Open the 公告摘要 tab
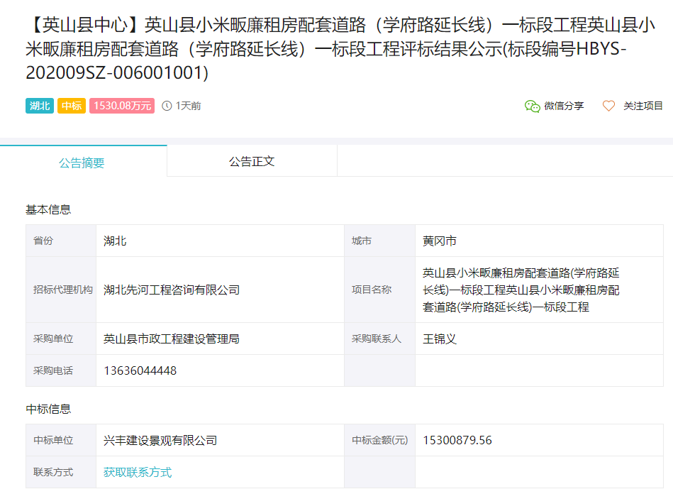The width and height of the screenshot is (673, 489). pos(83,162)
